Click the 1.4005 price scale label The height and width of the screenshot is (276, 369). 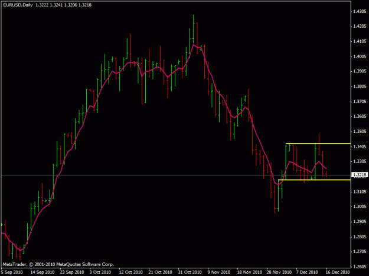point(360,56)
